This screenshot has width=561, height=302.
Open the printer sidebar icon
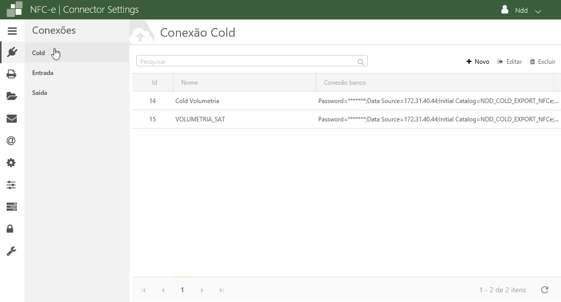11,74
